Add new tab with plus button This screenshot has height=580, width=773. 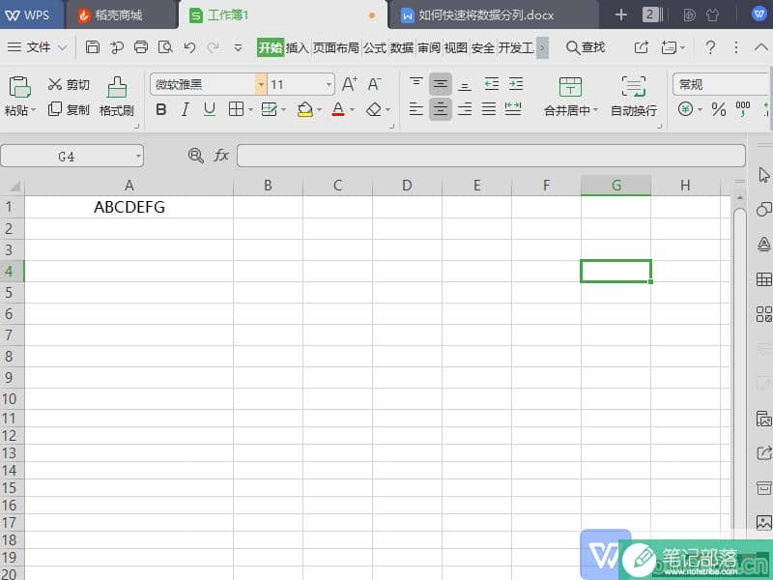(621, 15)
